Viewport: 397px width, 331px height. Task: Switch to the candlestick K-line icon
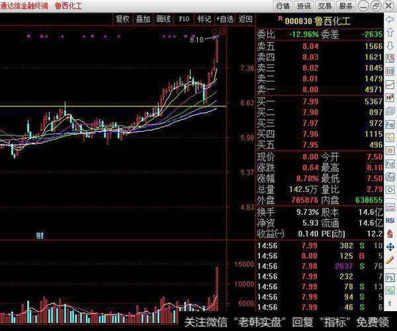(390, 98)
